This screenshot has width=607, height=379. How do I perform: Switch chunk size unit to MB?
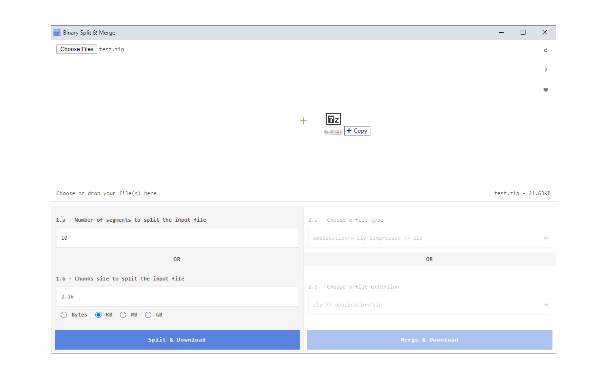pyautogui.click(x=123, y=315)
